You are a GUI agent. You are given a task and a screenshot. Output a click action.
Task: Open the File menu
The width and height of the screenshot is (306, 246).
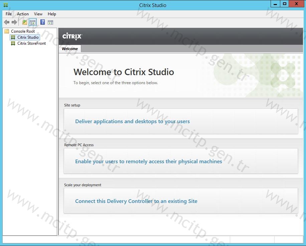pyautogui.click(x=9, y=14)
